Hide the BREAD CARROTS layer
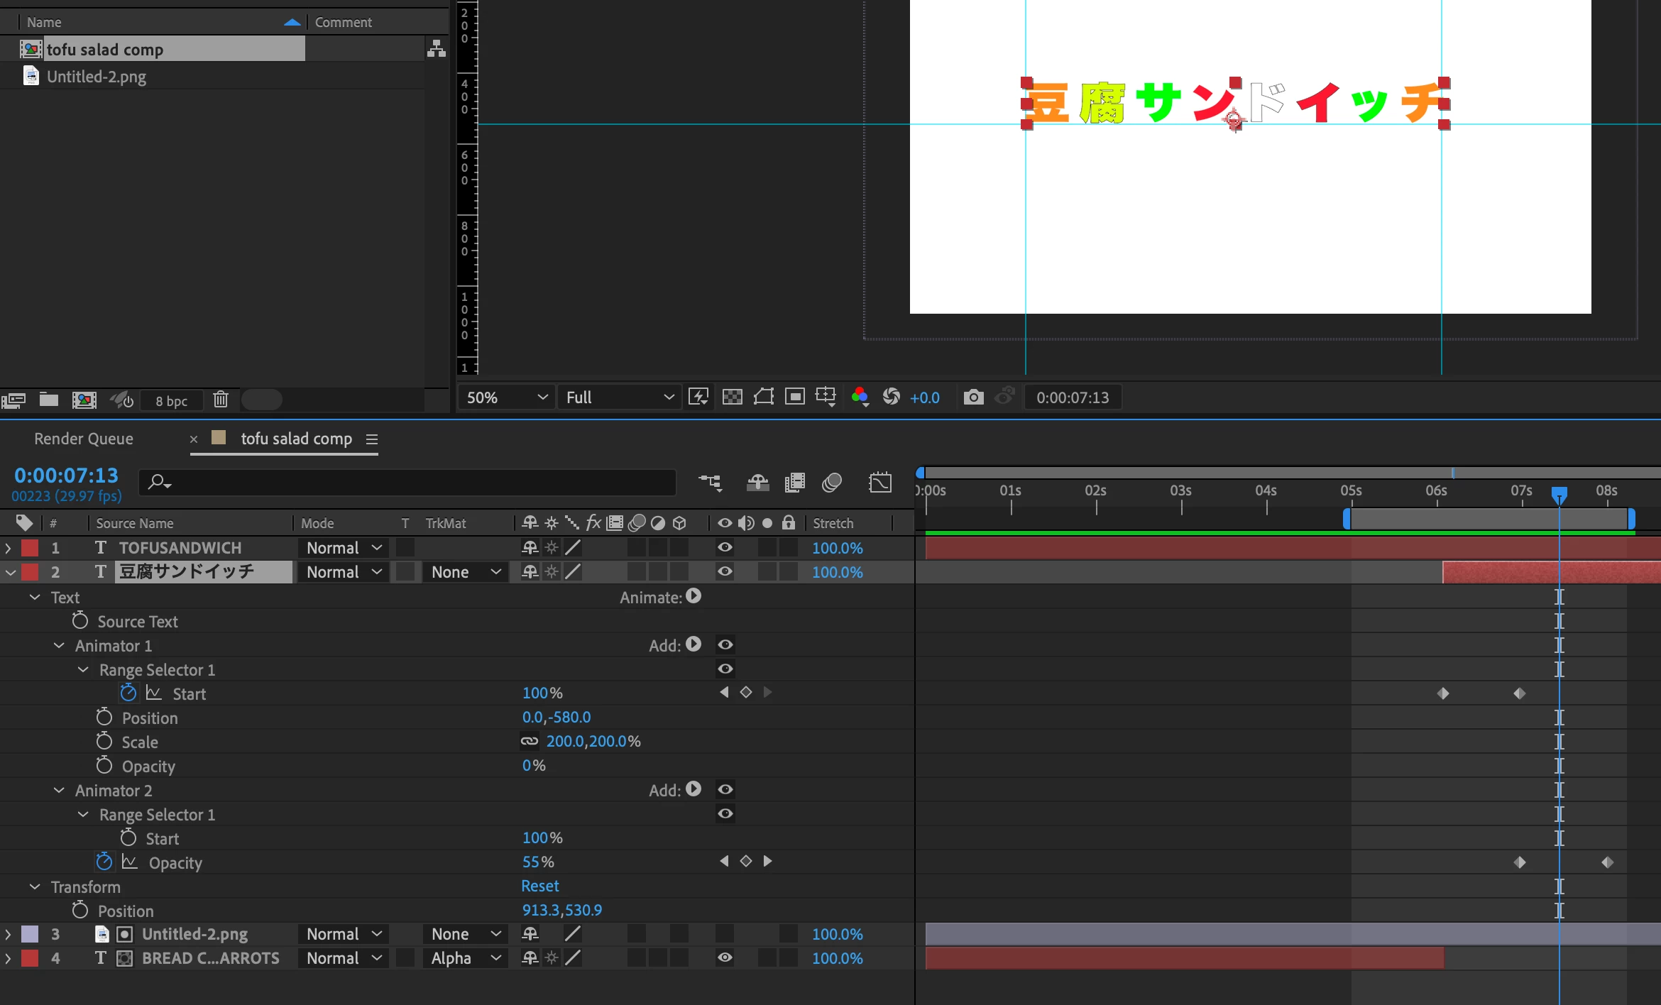The image size is (1661, 1005). (725, 957)
